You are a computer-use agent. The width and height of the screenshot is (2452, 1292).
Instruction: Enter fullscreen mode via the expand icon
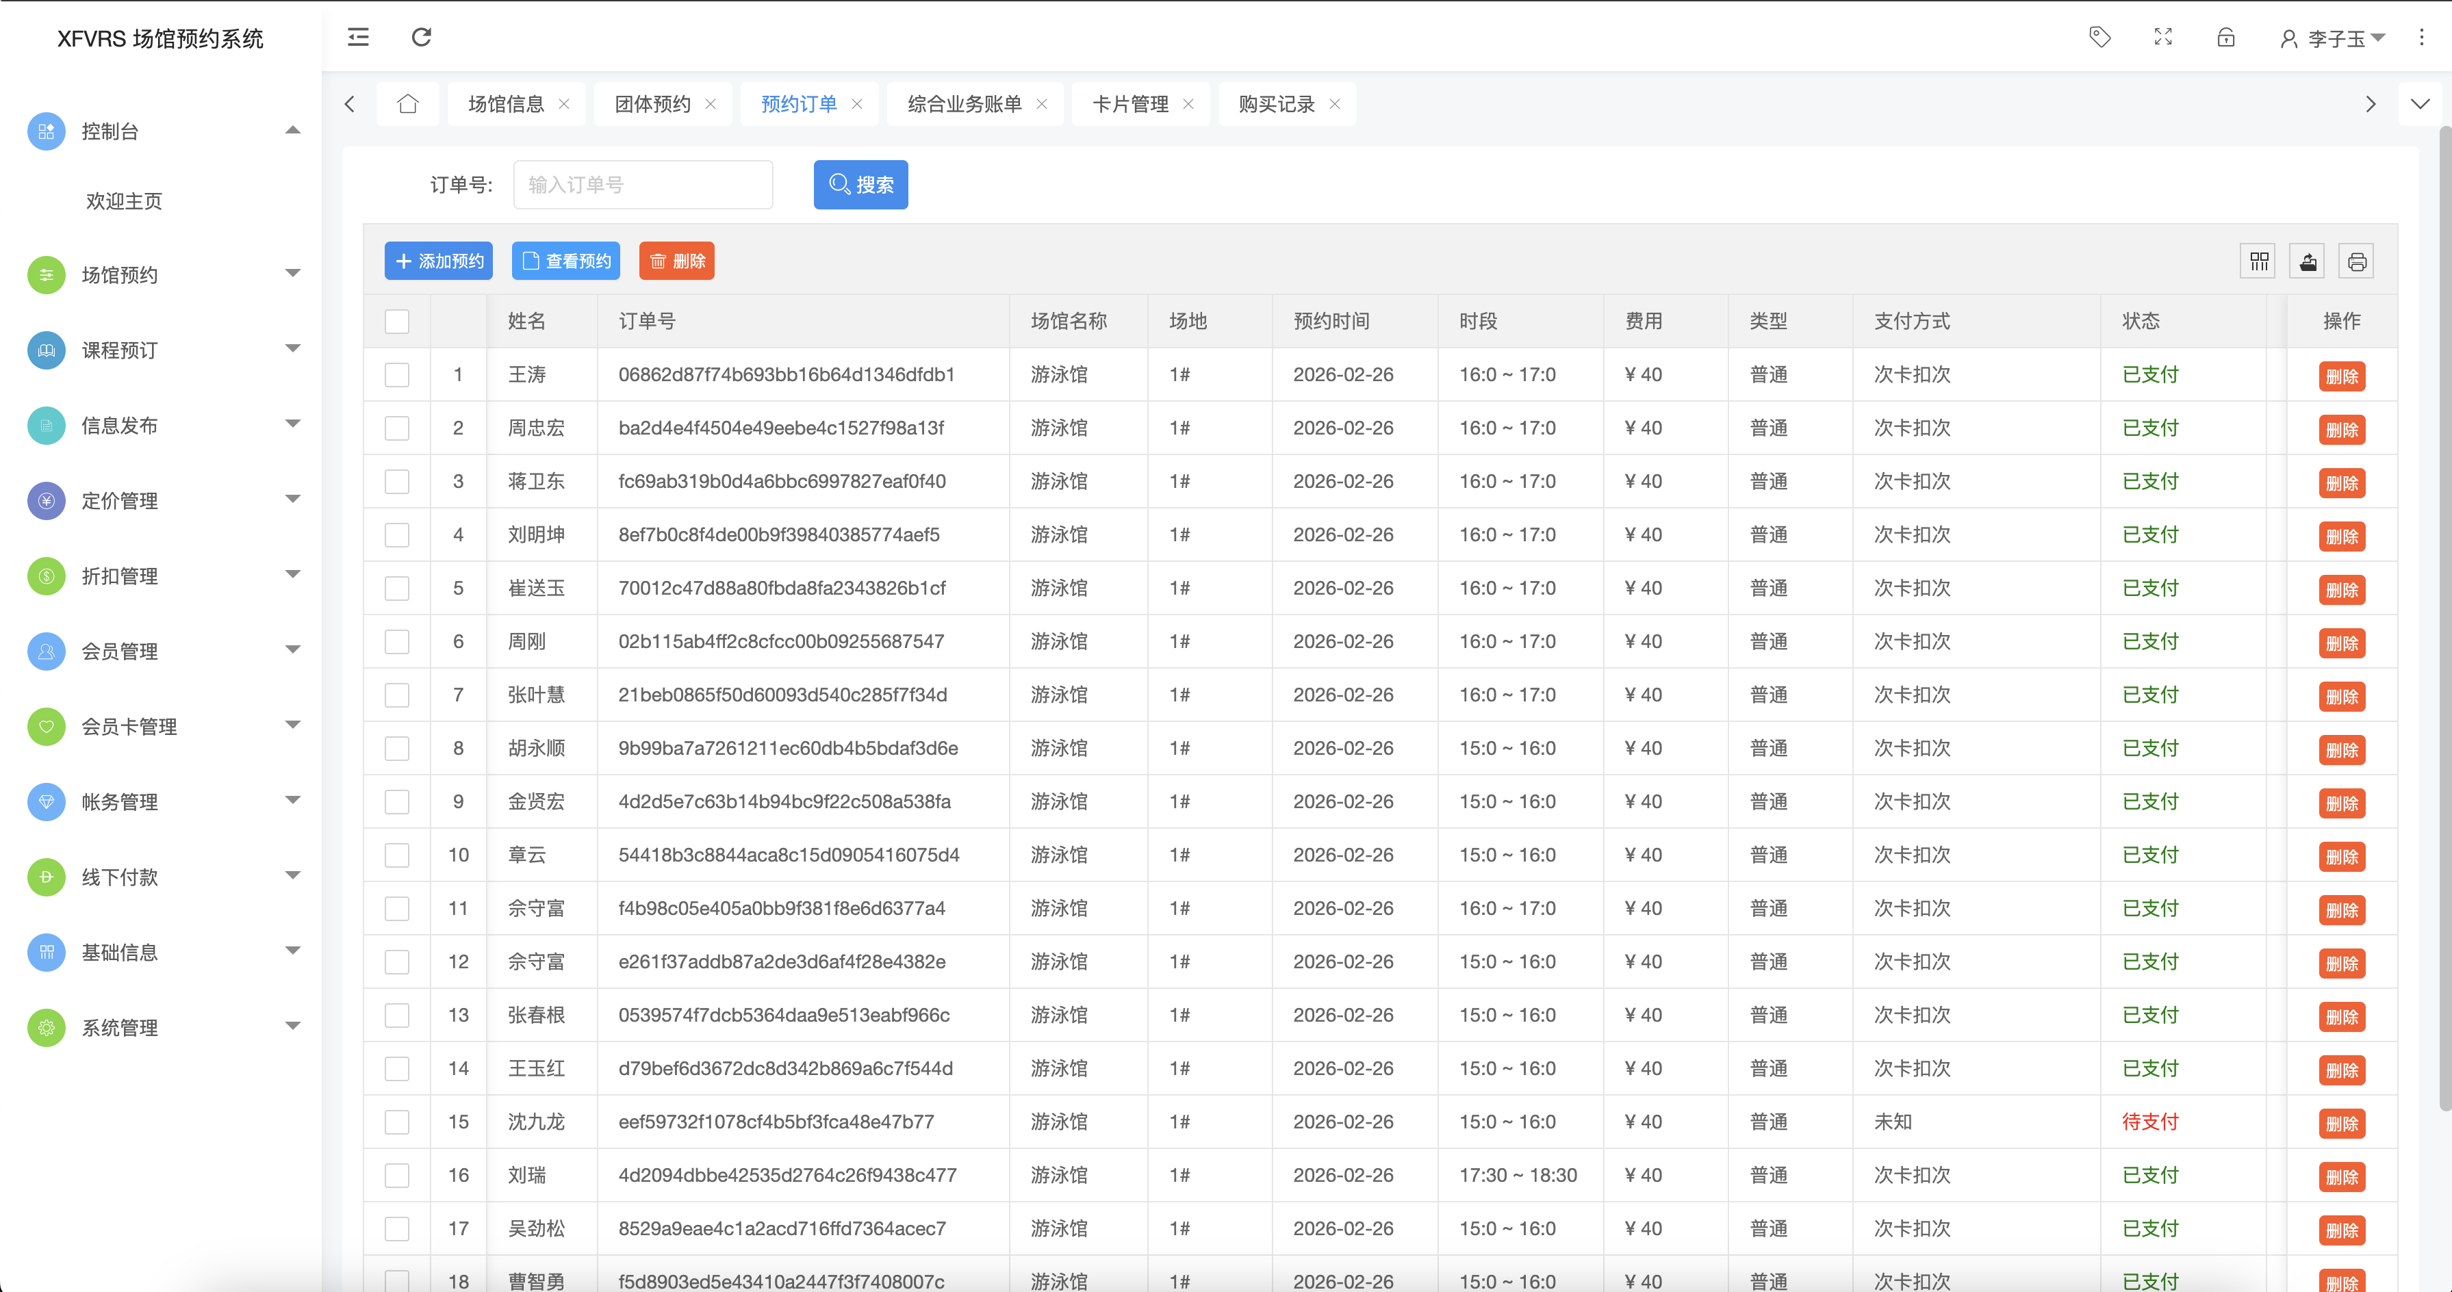click(x=2162, y=37)
